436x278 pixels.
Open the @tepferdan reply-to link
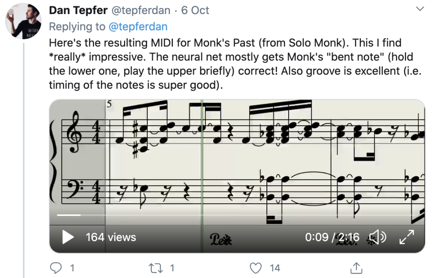click(x=138, y=27)
